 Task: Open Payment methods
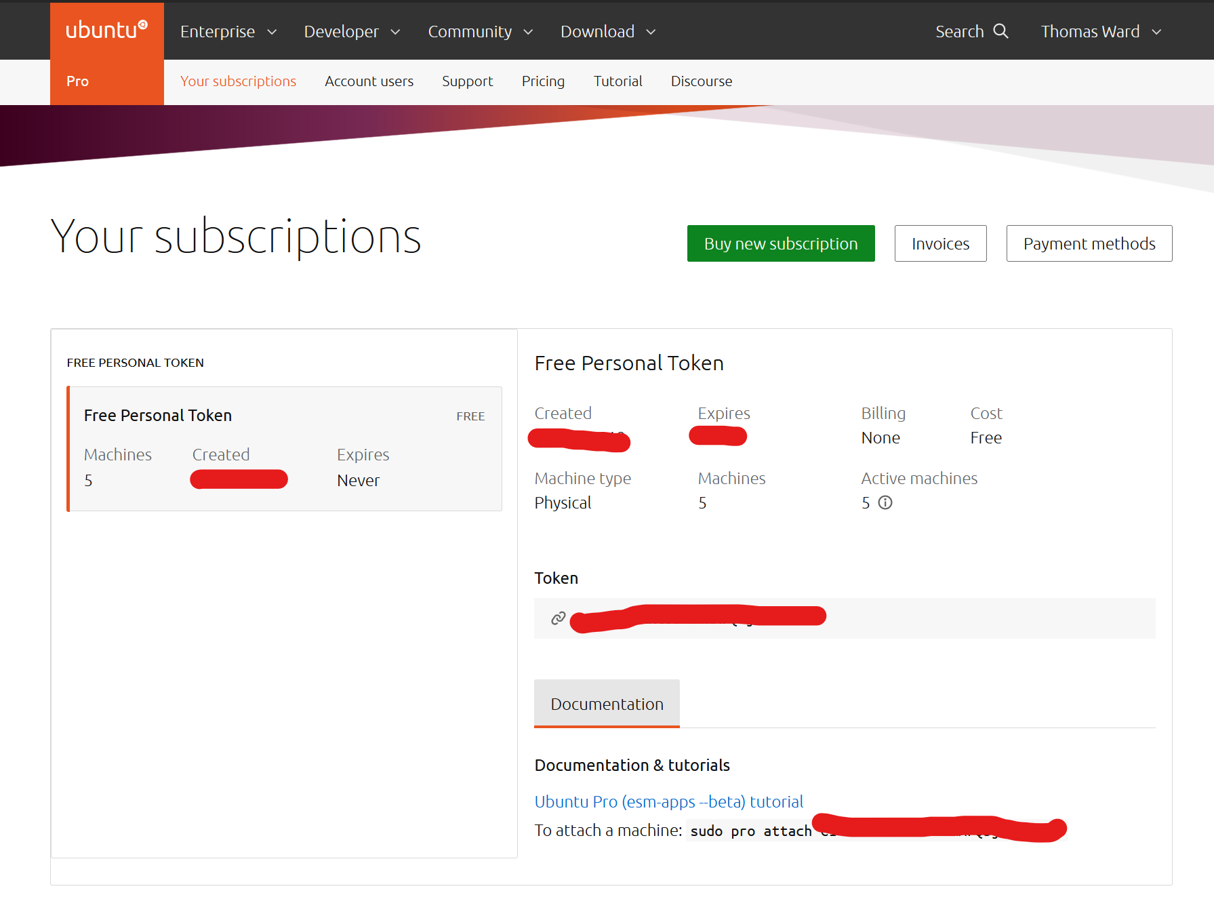1089,243
